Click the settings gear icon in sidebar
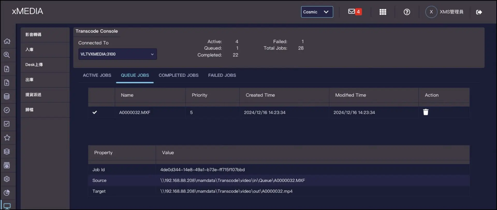 click(x=7, y=179)
